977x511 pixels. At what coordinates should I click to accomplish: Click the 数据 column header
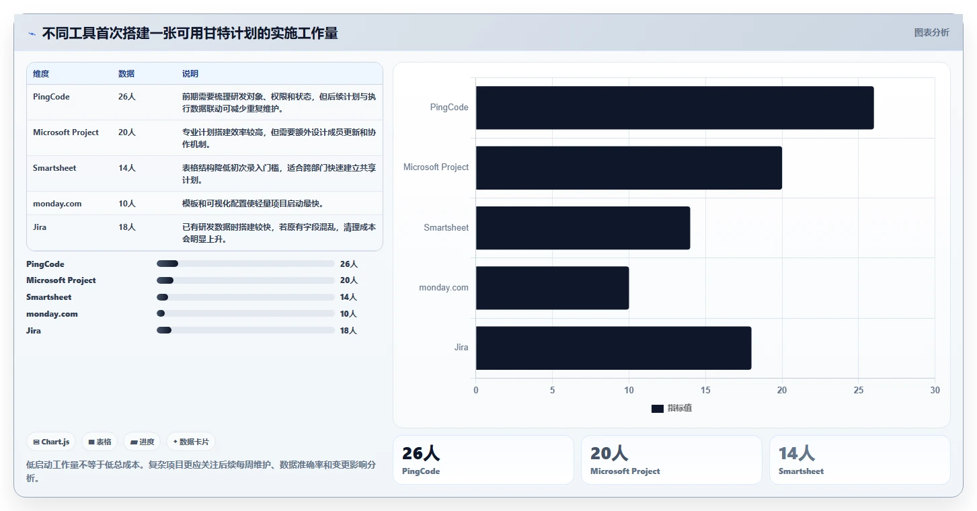pos(126,74)
